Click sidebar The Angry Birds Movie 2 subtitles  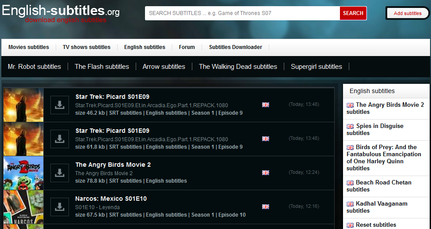tap(385, 109)
